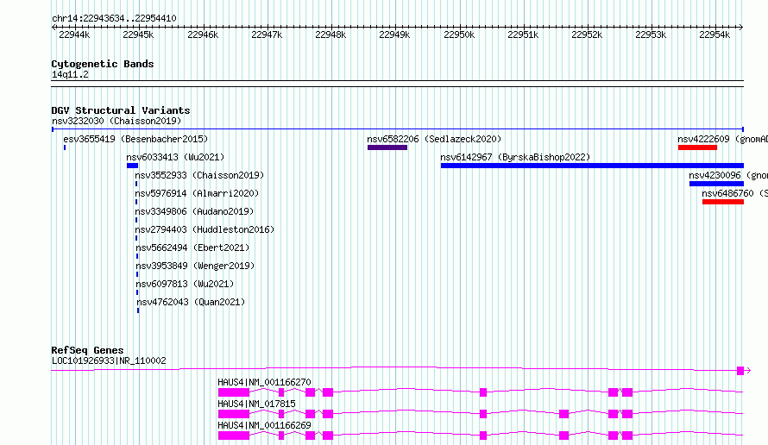The image size is (768, 445).
Task: Open the nsv4762043 (Quan2021) variant label
Action: (191, 302)
